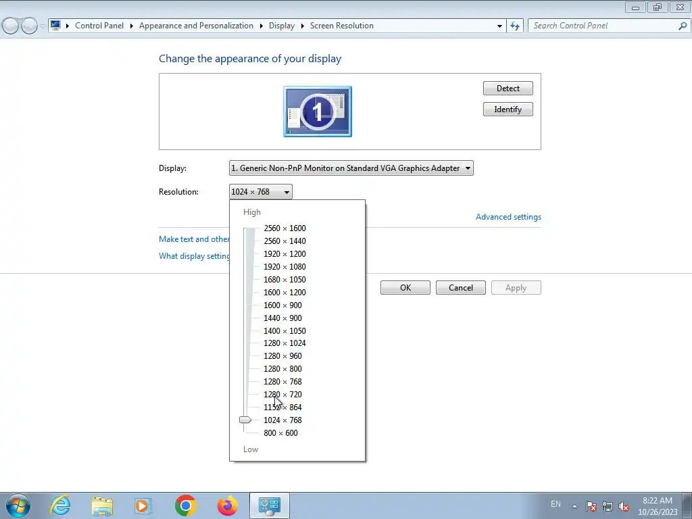This screenshot has width=692, height=519.
Task: Go to Display breadcrumb
Action: [x=282, y=26]
